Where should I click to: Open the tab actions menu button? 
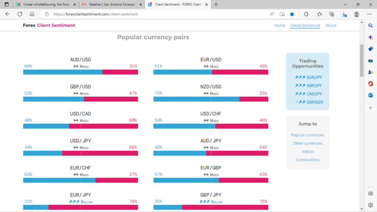click(7, 4)
